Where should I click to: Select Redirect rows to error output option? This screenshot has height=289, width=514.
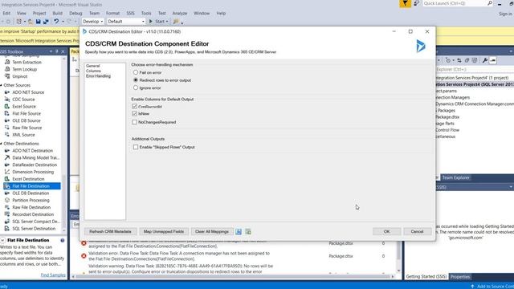(136, 80)
